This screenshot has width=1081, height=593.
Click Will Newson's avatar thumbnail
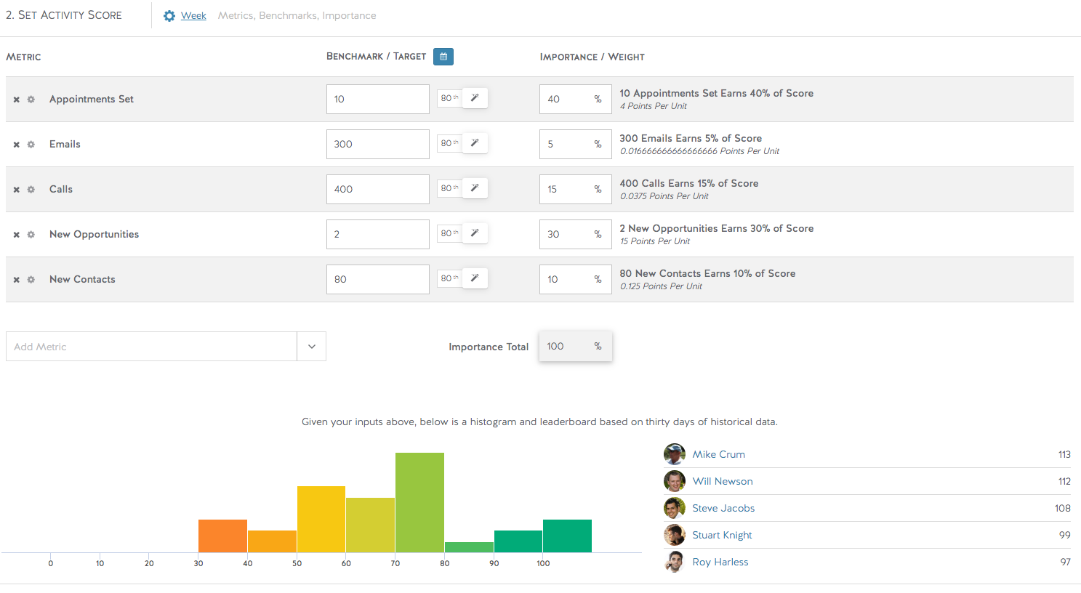[675, 481]
